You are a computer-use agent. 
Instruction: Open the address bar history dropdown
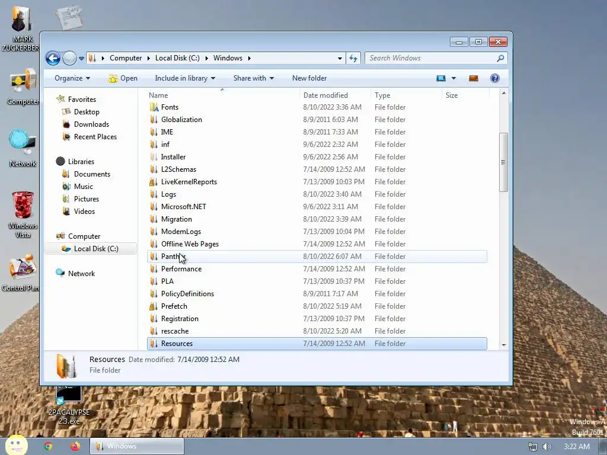pos(340,59)
